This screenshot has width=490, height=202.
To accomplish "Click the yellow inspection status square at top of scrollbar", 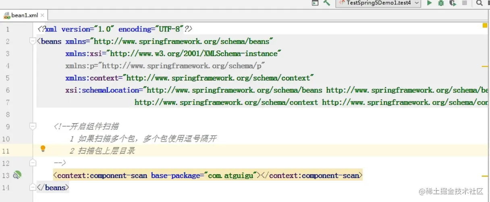I will click(485, 25).
